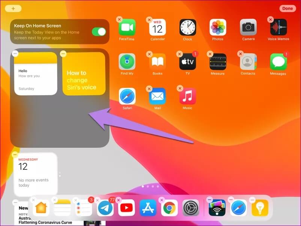Delete the Music app with its X badge
This screenshot has height=226, width=301.
[180, 88]
